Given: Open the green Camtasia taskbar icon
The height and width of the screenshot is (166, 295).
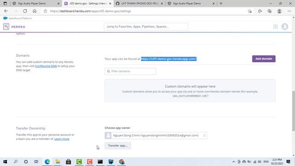Looking at the screenshot, I should [79, 162].
